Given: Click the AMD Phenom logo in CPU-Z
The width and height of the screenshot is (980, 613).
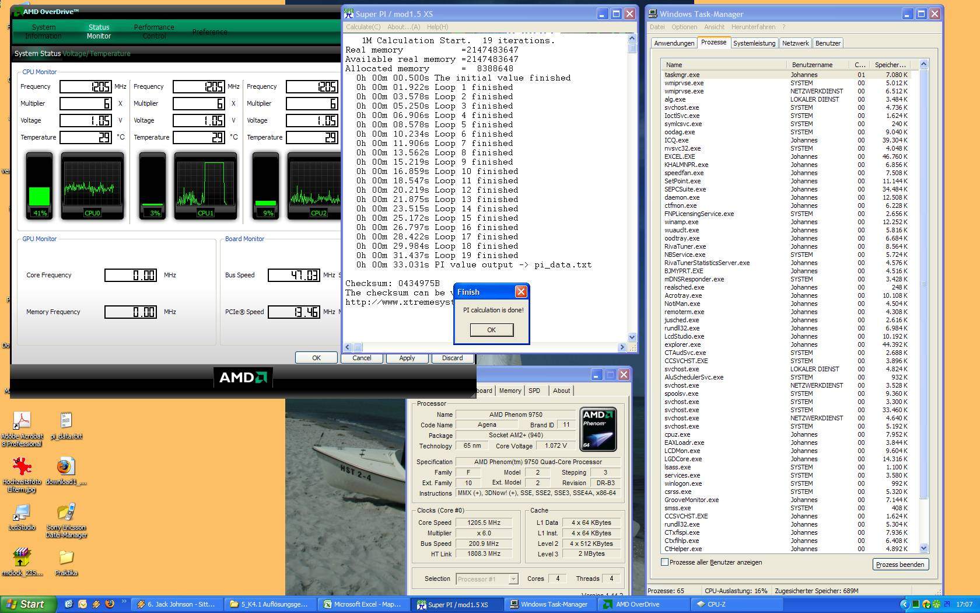Looking at the screenshot, I should [598, 430].
